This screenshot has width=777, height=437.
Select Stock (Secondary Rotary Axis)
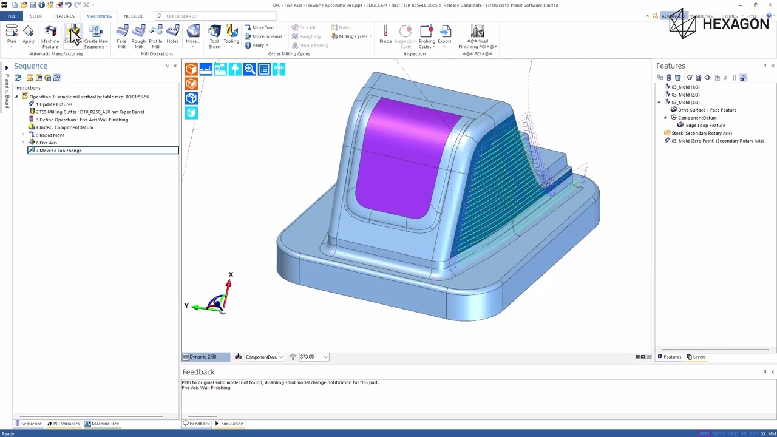point(698,133)
